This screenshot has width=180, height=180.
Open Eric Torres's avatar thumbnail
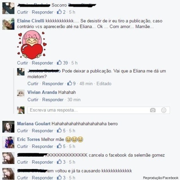[x=9, y=143]
